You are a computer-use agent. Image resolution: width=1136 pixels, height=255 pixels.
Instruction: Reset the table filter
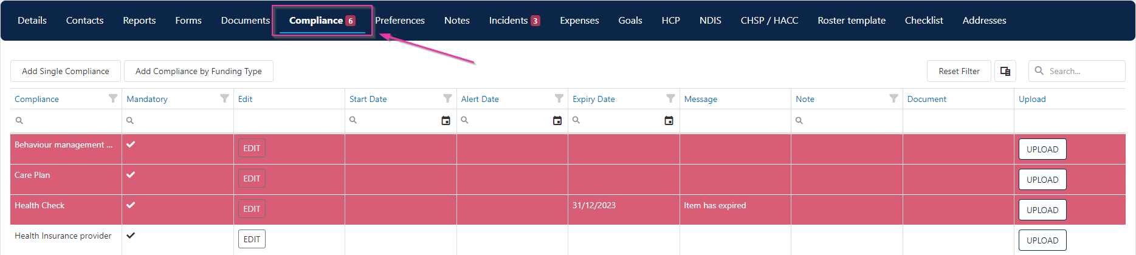pos(959,71)
